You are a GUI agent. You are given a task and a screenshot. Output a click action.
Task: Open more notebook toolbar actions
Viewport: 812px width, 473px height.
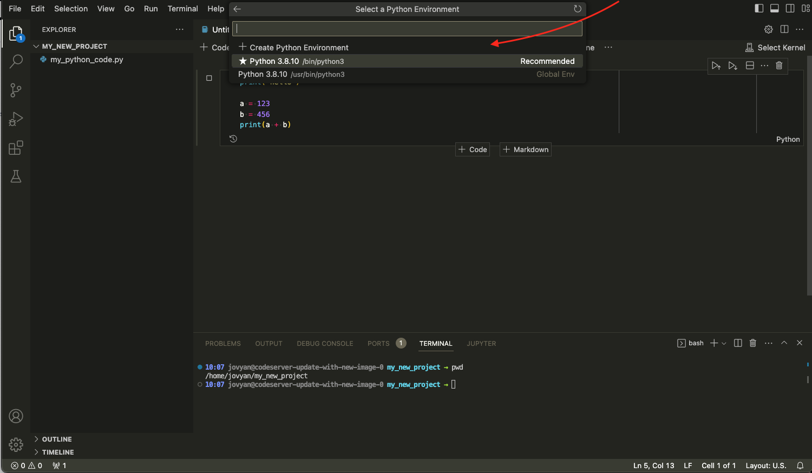pyautogui.click(x=608, y=47)
